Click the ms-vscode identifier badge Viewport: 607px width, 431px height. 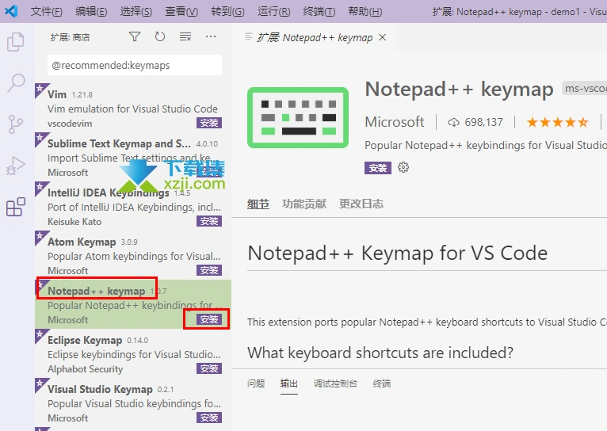pos(585,89)
